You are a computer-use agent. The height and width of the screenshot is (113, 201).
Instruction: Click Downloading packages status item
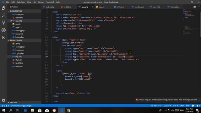[21, 106]
